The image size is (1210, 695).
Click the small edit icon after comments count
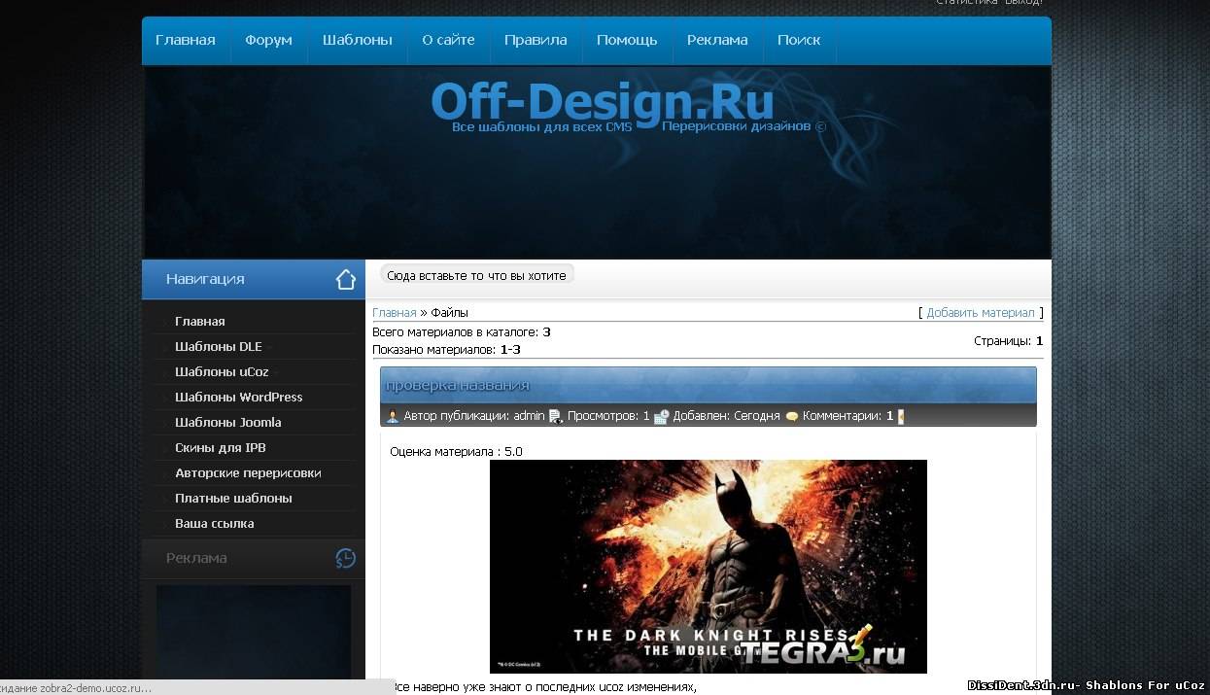point(901,416)
